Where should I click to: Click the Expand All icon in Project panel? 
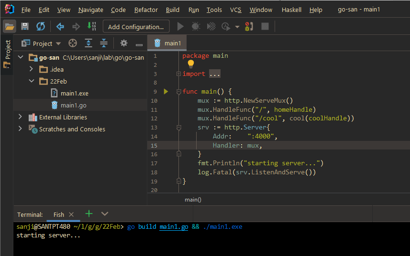pos(89,43)
